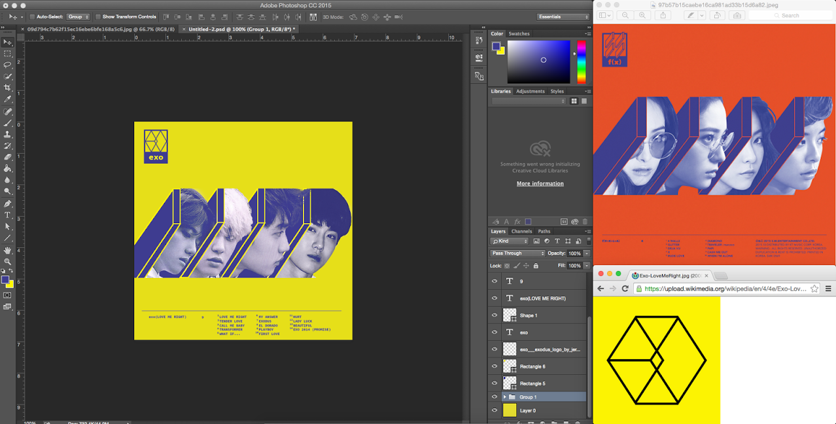
Task: Open the Auto-Select Group dropdown
Action: point(78,16)
